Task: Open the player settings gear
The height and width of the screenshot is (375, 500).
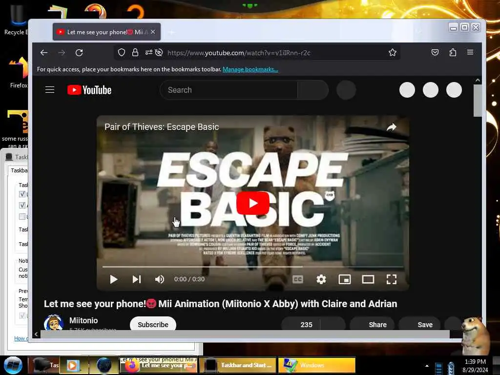Action: click(x=321, y=279)
